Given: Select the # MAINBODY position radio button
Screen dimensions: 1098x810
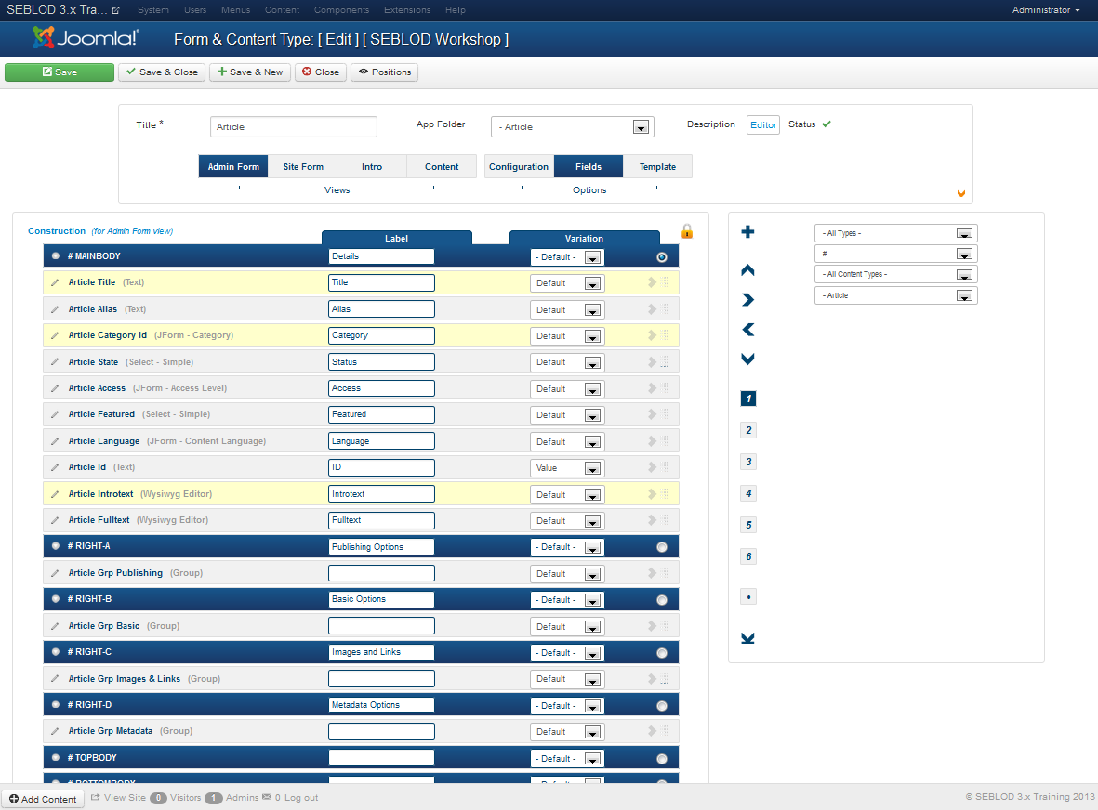Looking at the screenshot, I should [x=662, y=257].
